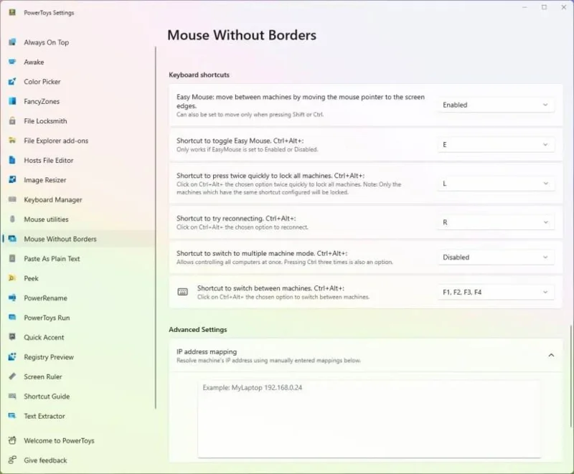Click the PowerToys Run icon
The width and height of the screenshot is (574, 474).
pyautogui.click(x=12, y=318)
